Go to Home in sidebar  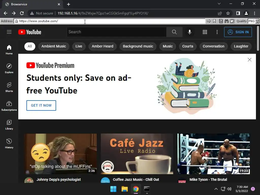[9, 50]
